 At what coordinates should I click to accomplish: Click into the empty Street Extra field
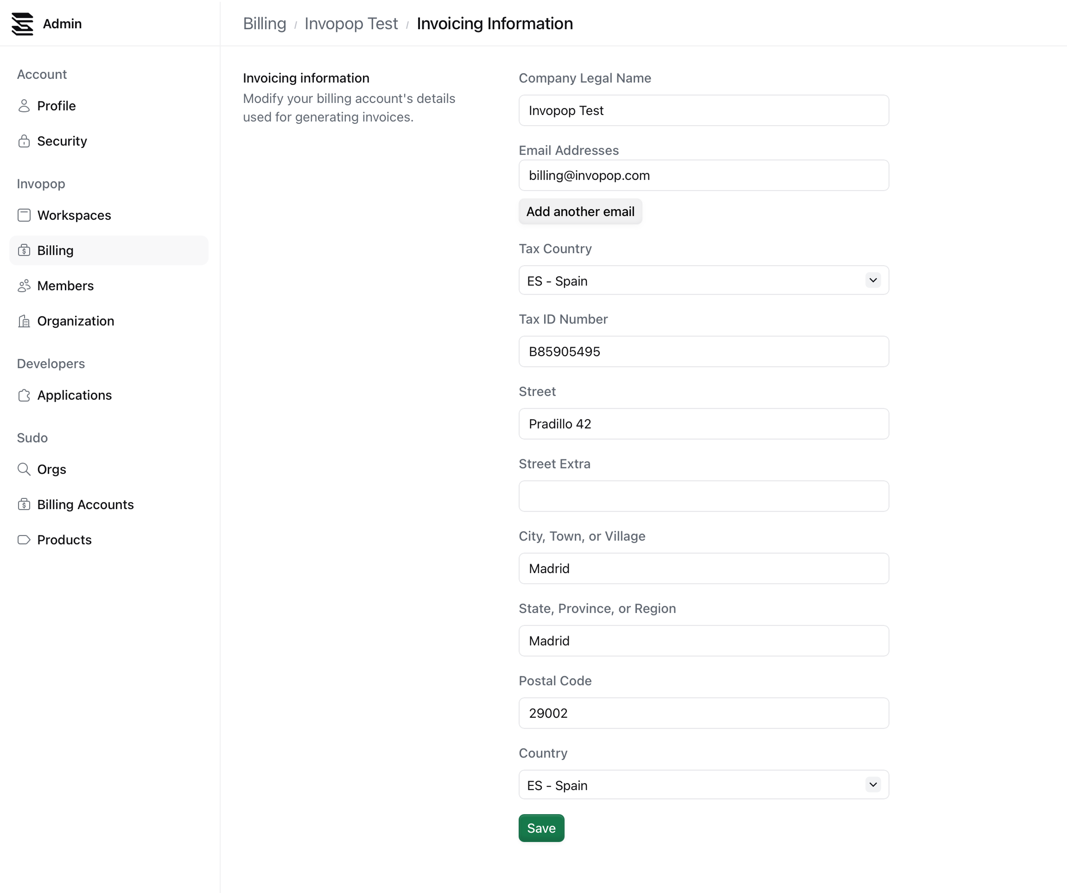coord(703,496)
